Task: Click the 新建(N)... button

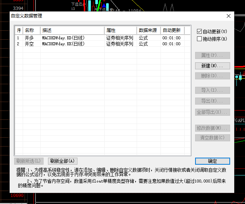Action: [x=212, y=66]
